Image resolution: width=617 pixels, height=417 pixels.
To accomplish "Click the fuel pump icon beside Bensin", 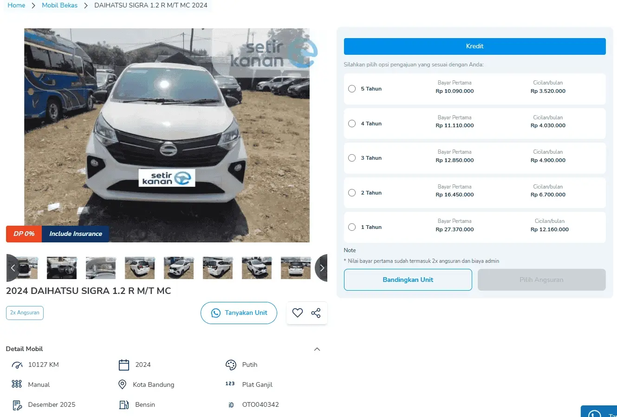I will click(124, 405).
